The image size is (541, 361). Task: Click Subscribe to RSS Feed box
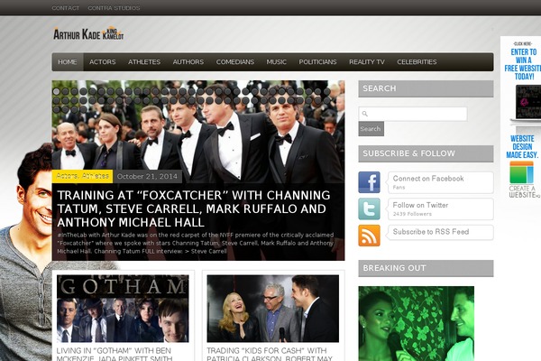[441, 232]
